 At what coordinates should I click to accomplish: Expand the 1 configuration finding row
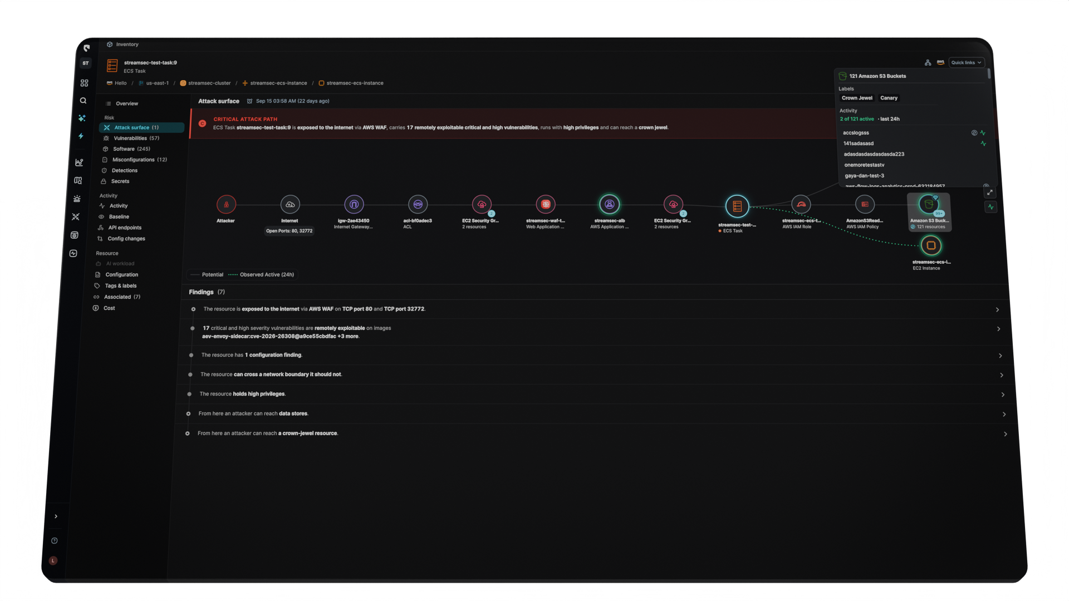coord(1000,356)
